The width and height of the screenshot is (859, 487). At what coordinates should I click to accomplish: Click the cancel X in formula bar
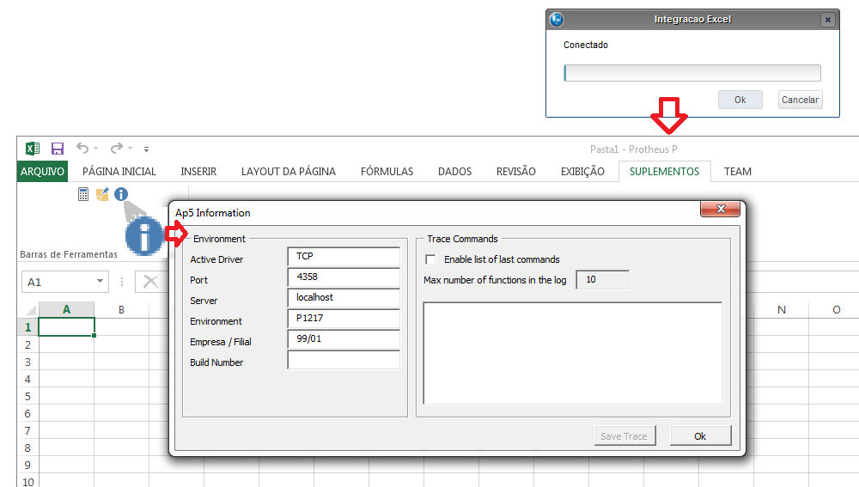coord(150,282)
